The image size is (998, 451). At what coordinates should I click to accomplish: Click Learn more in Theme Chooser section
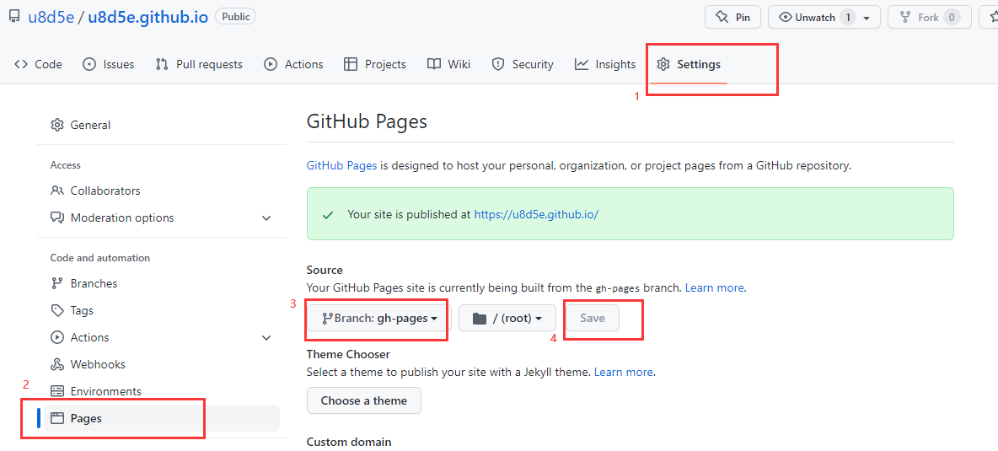tap(623, 372)
